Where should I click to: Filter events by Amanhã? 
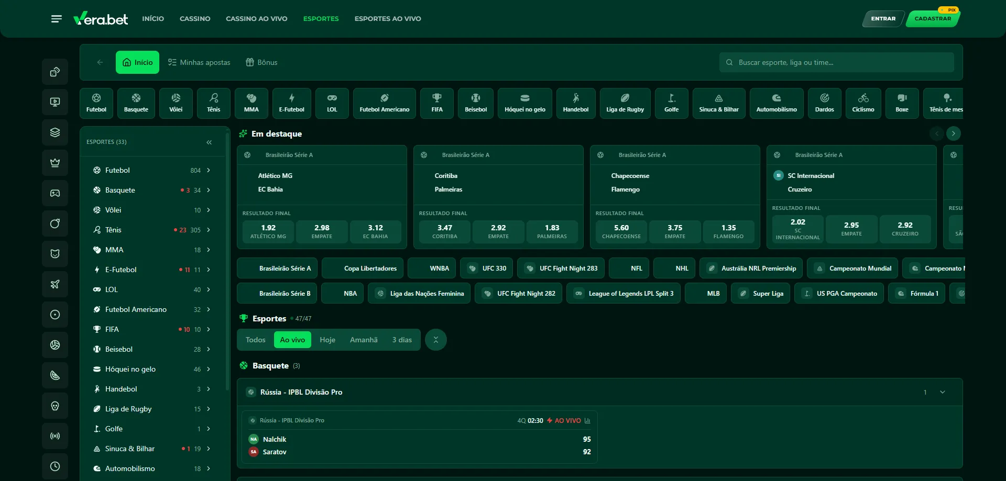click(364, 340)
